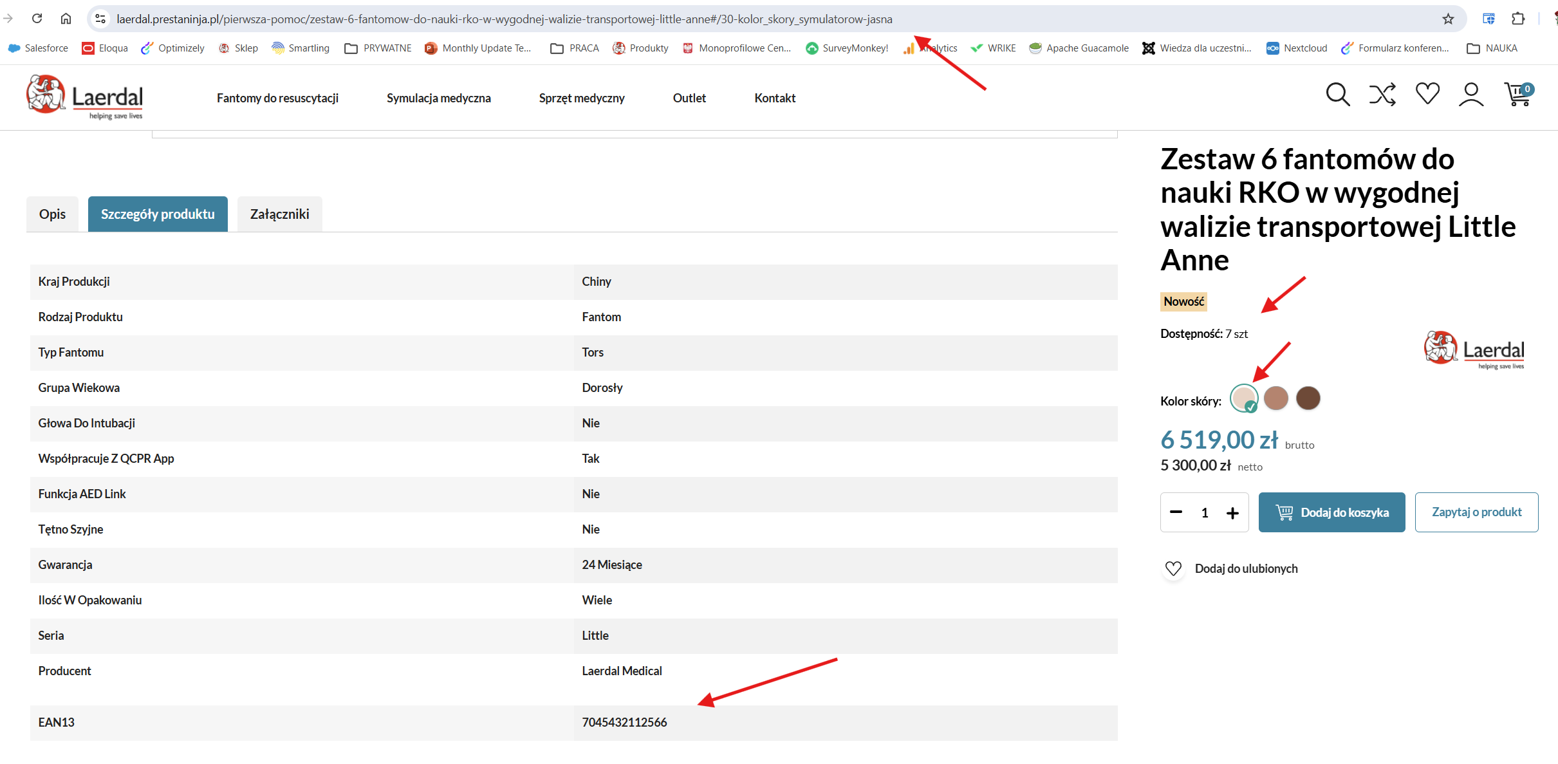The height and width of the screenshot is (764, 1558).
Task: Toggle Dodaj do ulubionych heart
Action: pyautogui.click(x=1173, y=568)
